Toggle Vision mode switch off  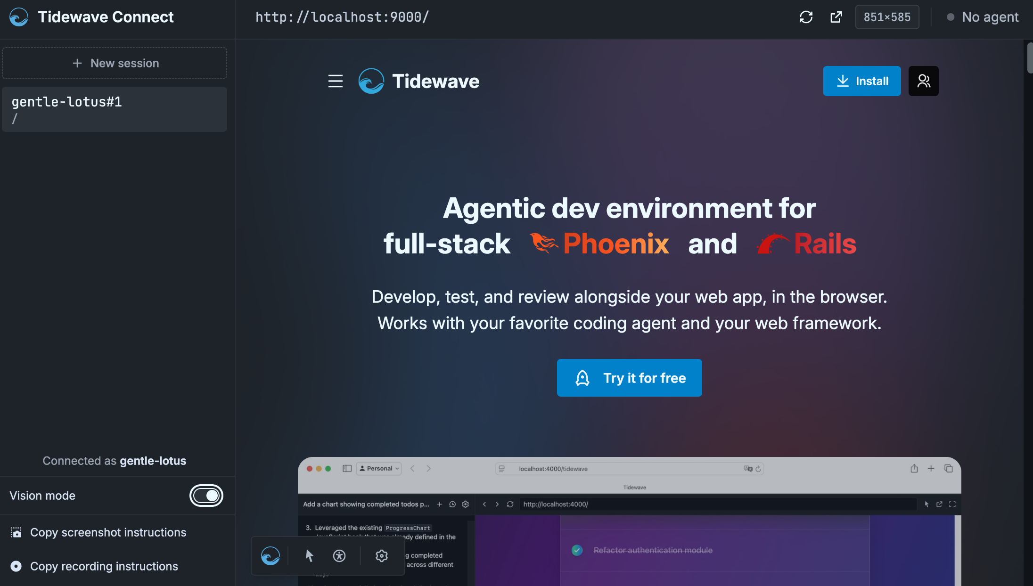coord(206,496)
